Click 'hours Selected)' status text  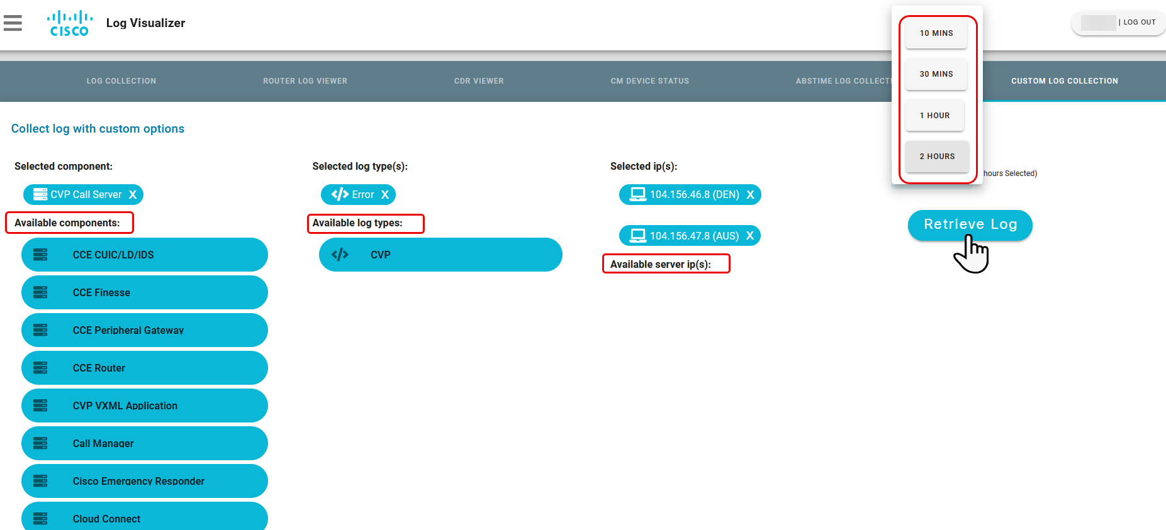pos(1010,174)
